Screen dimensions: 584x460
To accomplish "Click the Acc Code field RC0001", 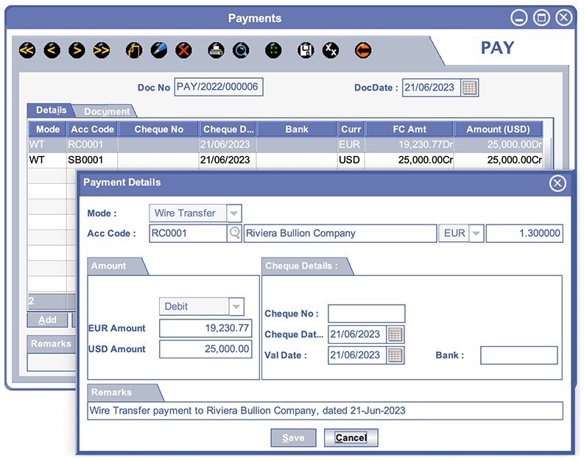I will pyautogui.click(x=188, y=233).
